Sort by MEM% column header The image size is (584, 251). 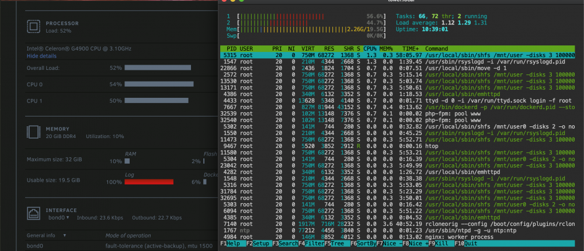(386, 49)
